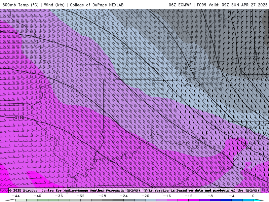Click the -8 colorbar label
Image resolution: width=269 pixels, height=202 pixels.
(x=210, y=196)
